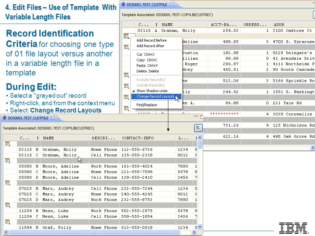Click shadow line icon below Graham, Holly 254.53 row
Screen dimensions: 315x236
(126, 36)
